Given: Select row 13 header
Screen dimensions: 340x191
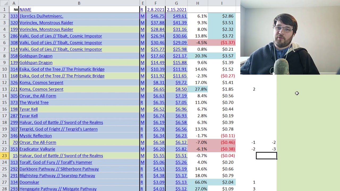Looking at the screenshot, I should coord(5,89).
